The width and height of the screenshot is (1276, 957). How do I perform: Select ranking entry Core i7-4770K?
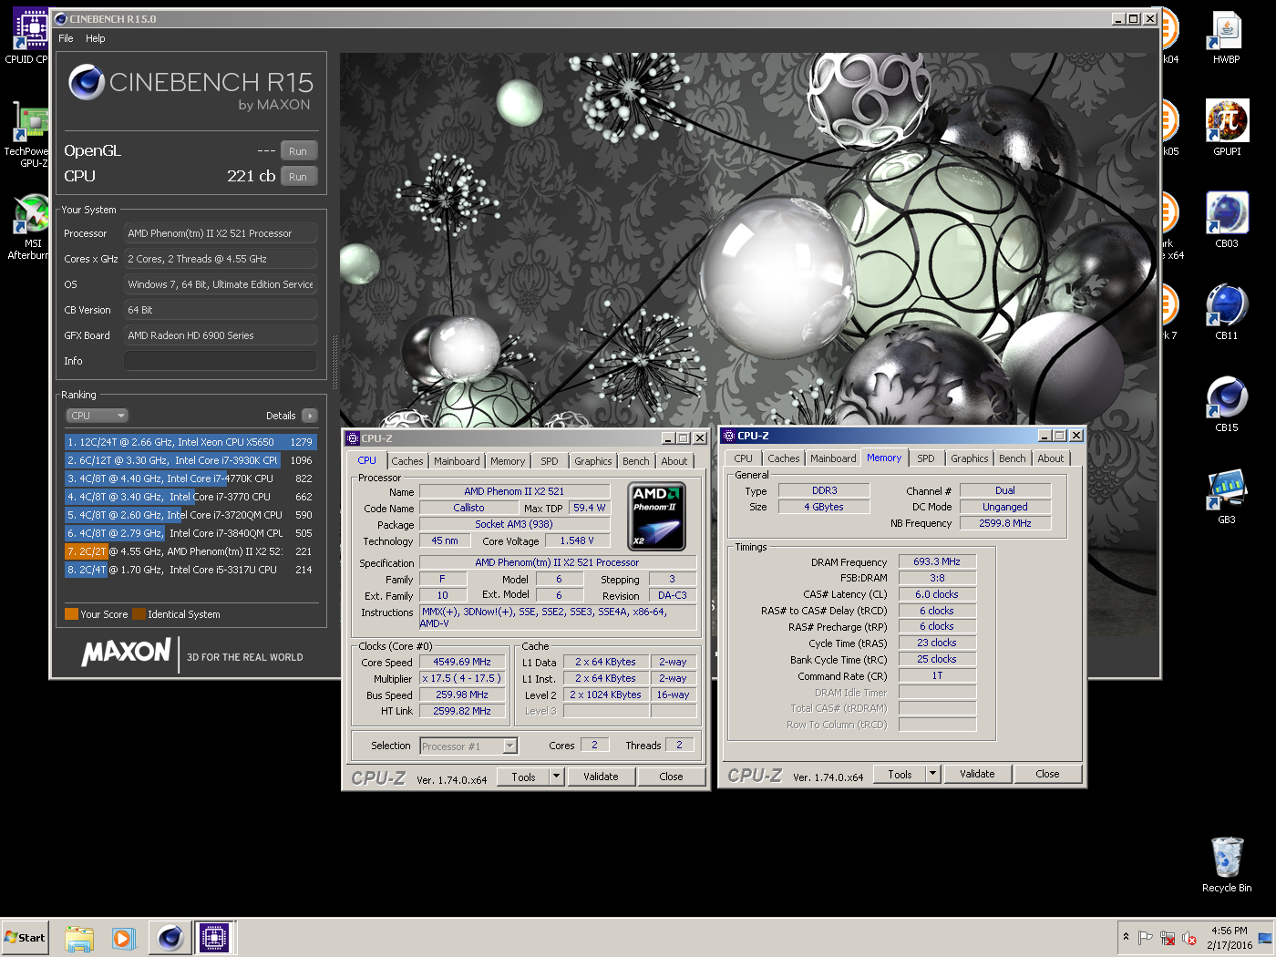[x=190, y=478]
